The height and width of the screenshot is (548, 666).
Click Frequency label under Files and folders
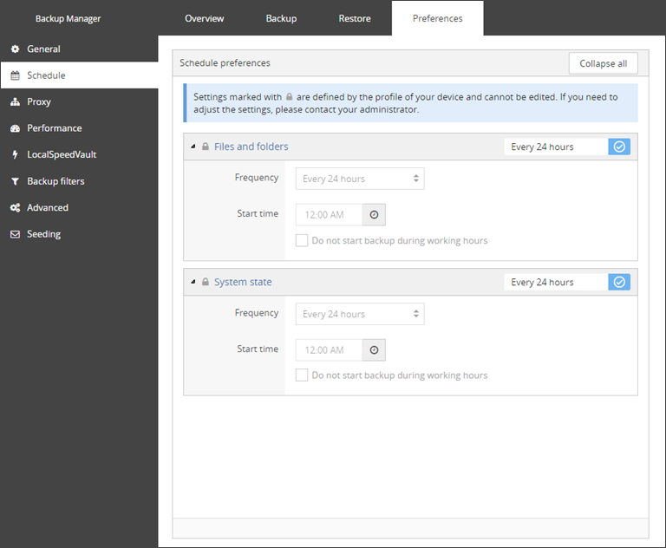tap(257, 177)
